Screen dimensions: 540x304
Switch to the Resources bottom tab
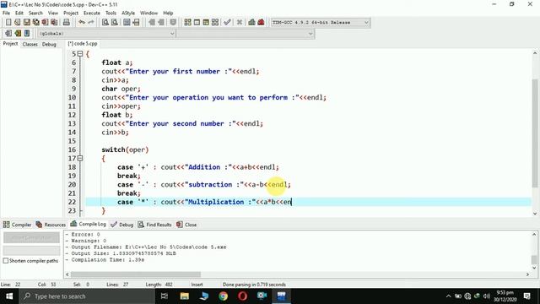[x=51, y=225]
